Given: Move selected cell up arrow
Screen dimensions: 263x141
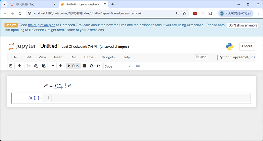Looking at the screenshot, I should pyautogui.click(x=53, y=66).
